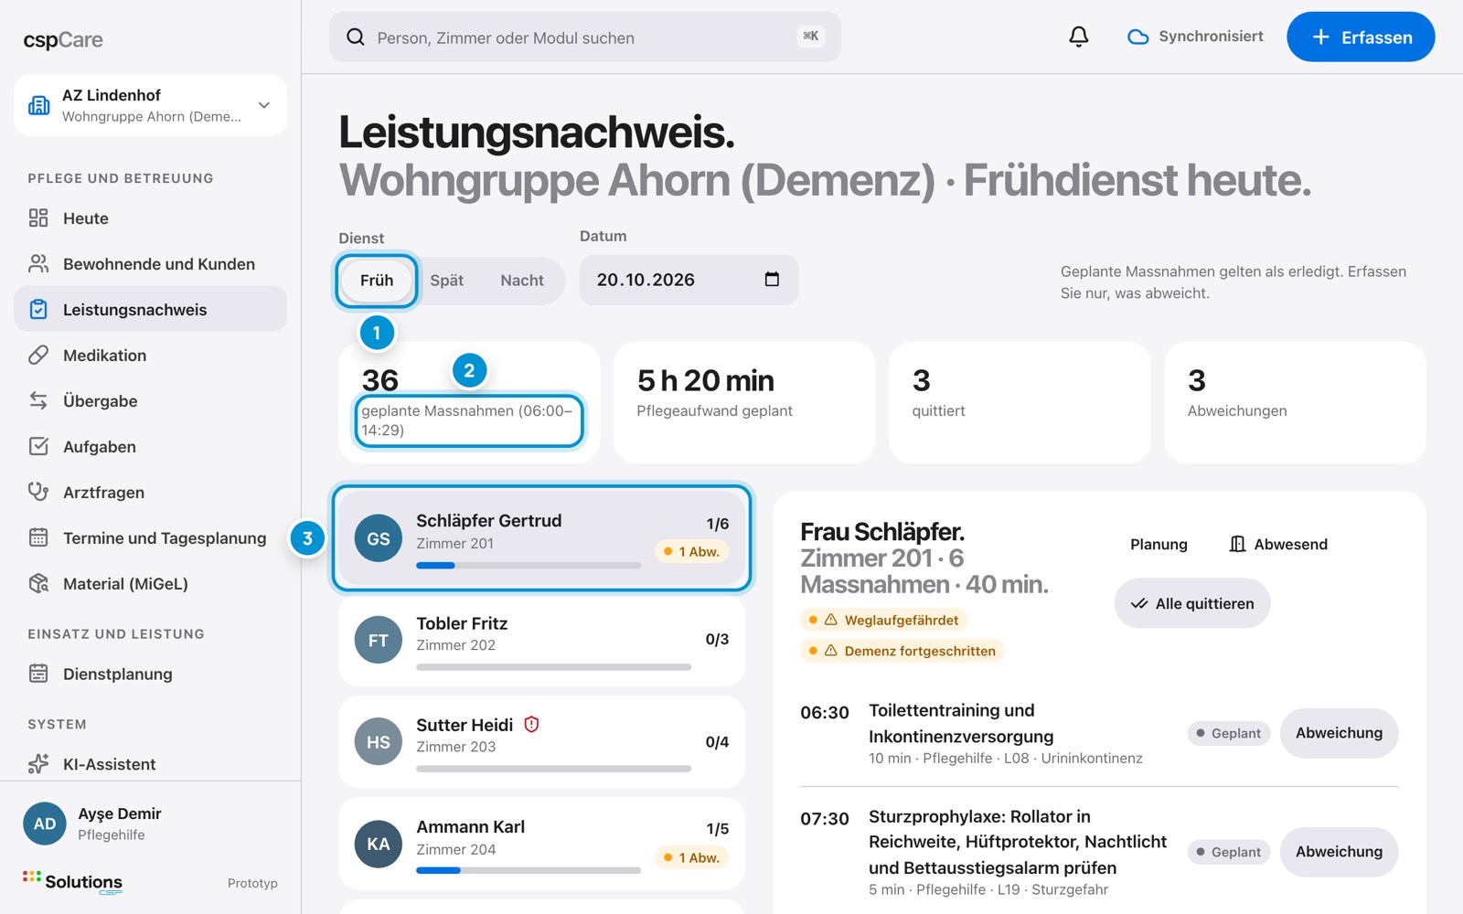The height and width of the screenshot is (914, 1463).
Task: Click the search magnifier icon
Action: coord(356,37)
